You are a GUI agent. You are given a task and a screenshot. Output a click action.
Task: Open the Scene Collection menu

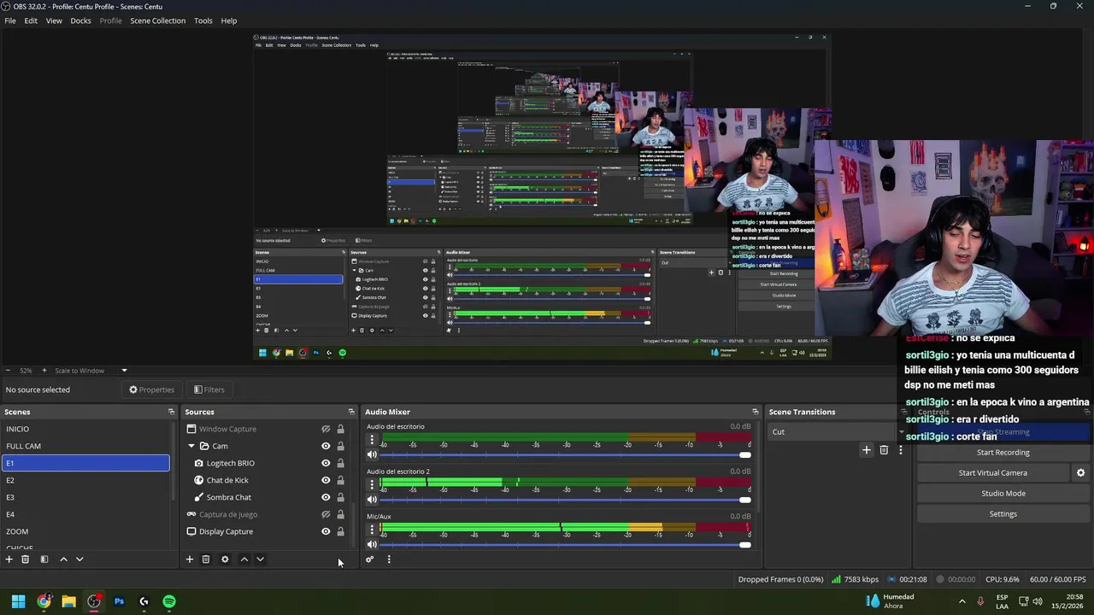tap(157, 20)
